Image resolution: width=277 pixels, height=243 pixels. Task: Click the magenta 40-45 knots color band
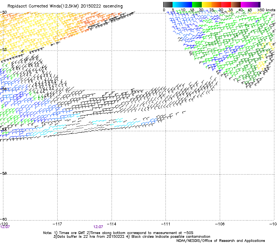click(x=246, y=4)
